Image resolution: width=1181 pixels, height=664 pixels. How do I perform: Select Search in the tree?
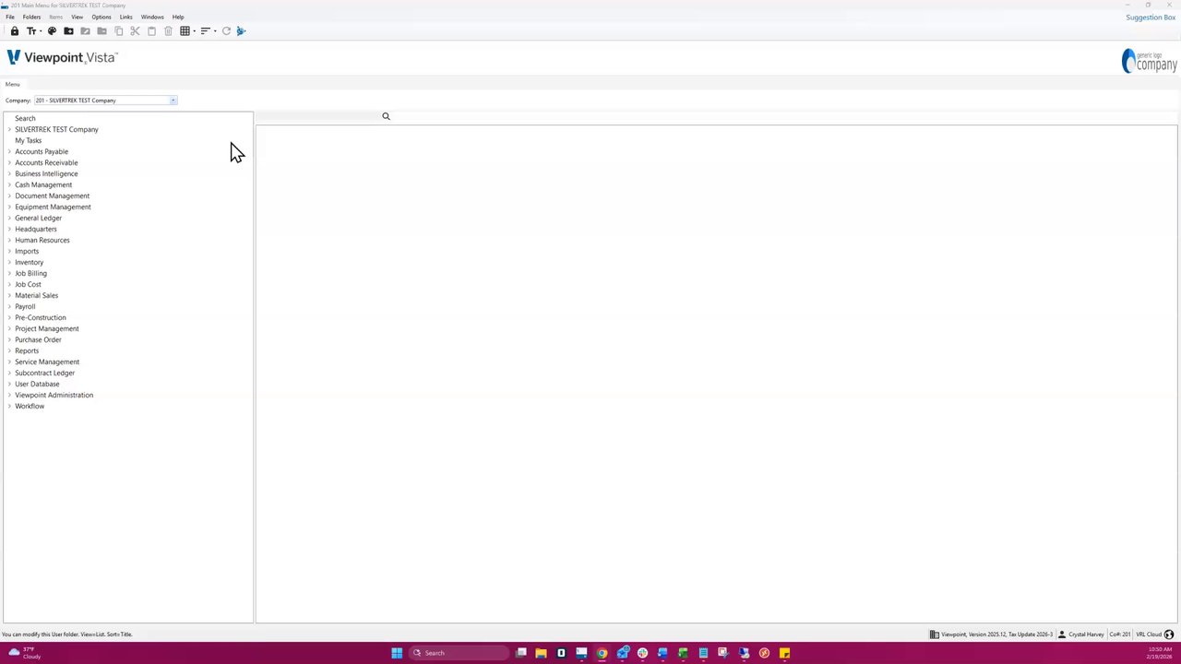[x=25, y=118]
